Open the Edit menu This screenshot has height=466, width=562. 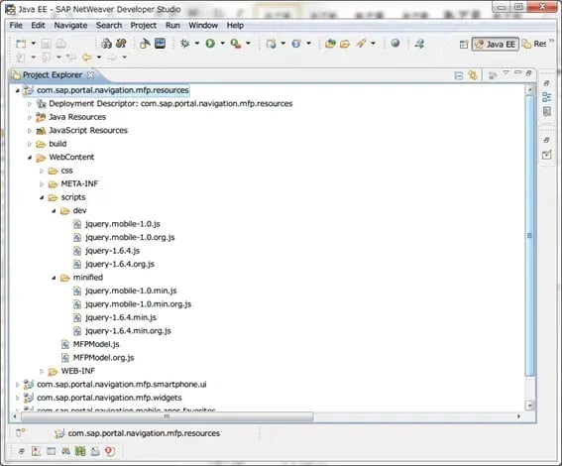click(38, 26)
